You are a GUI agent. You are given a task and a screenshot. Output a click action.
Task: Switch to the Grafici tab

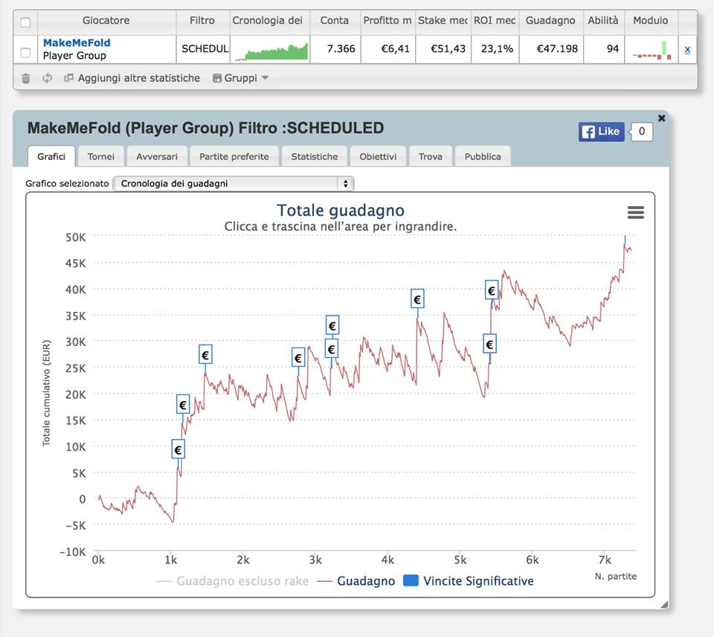click(51, 156)
